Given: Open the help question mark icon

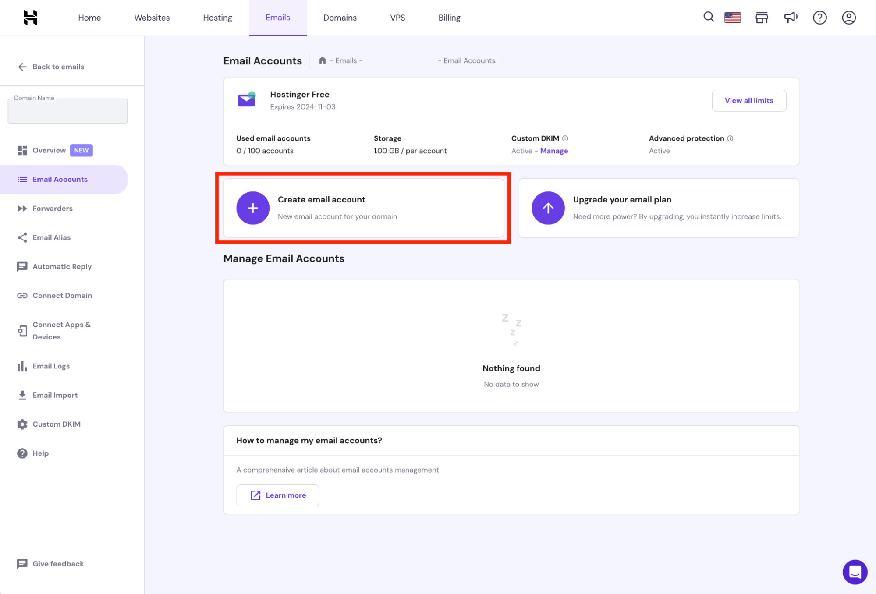Looking at the screenshot, I should 819,18.
